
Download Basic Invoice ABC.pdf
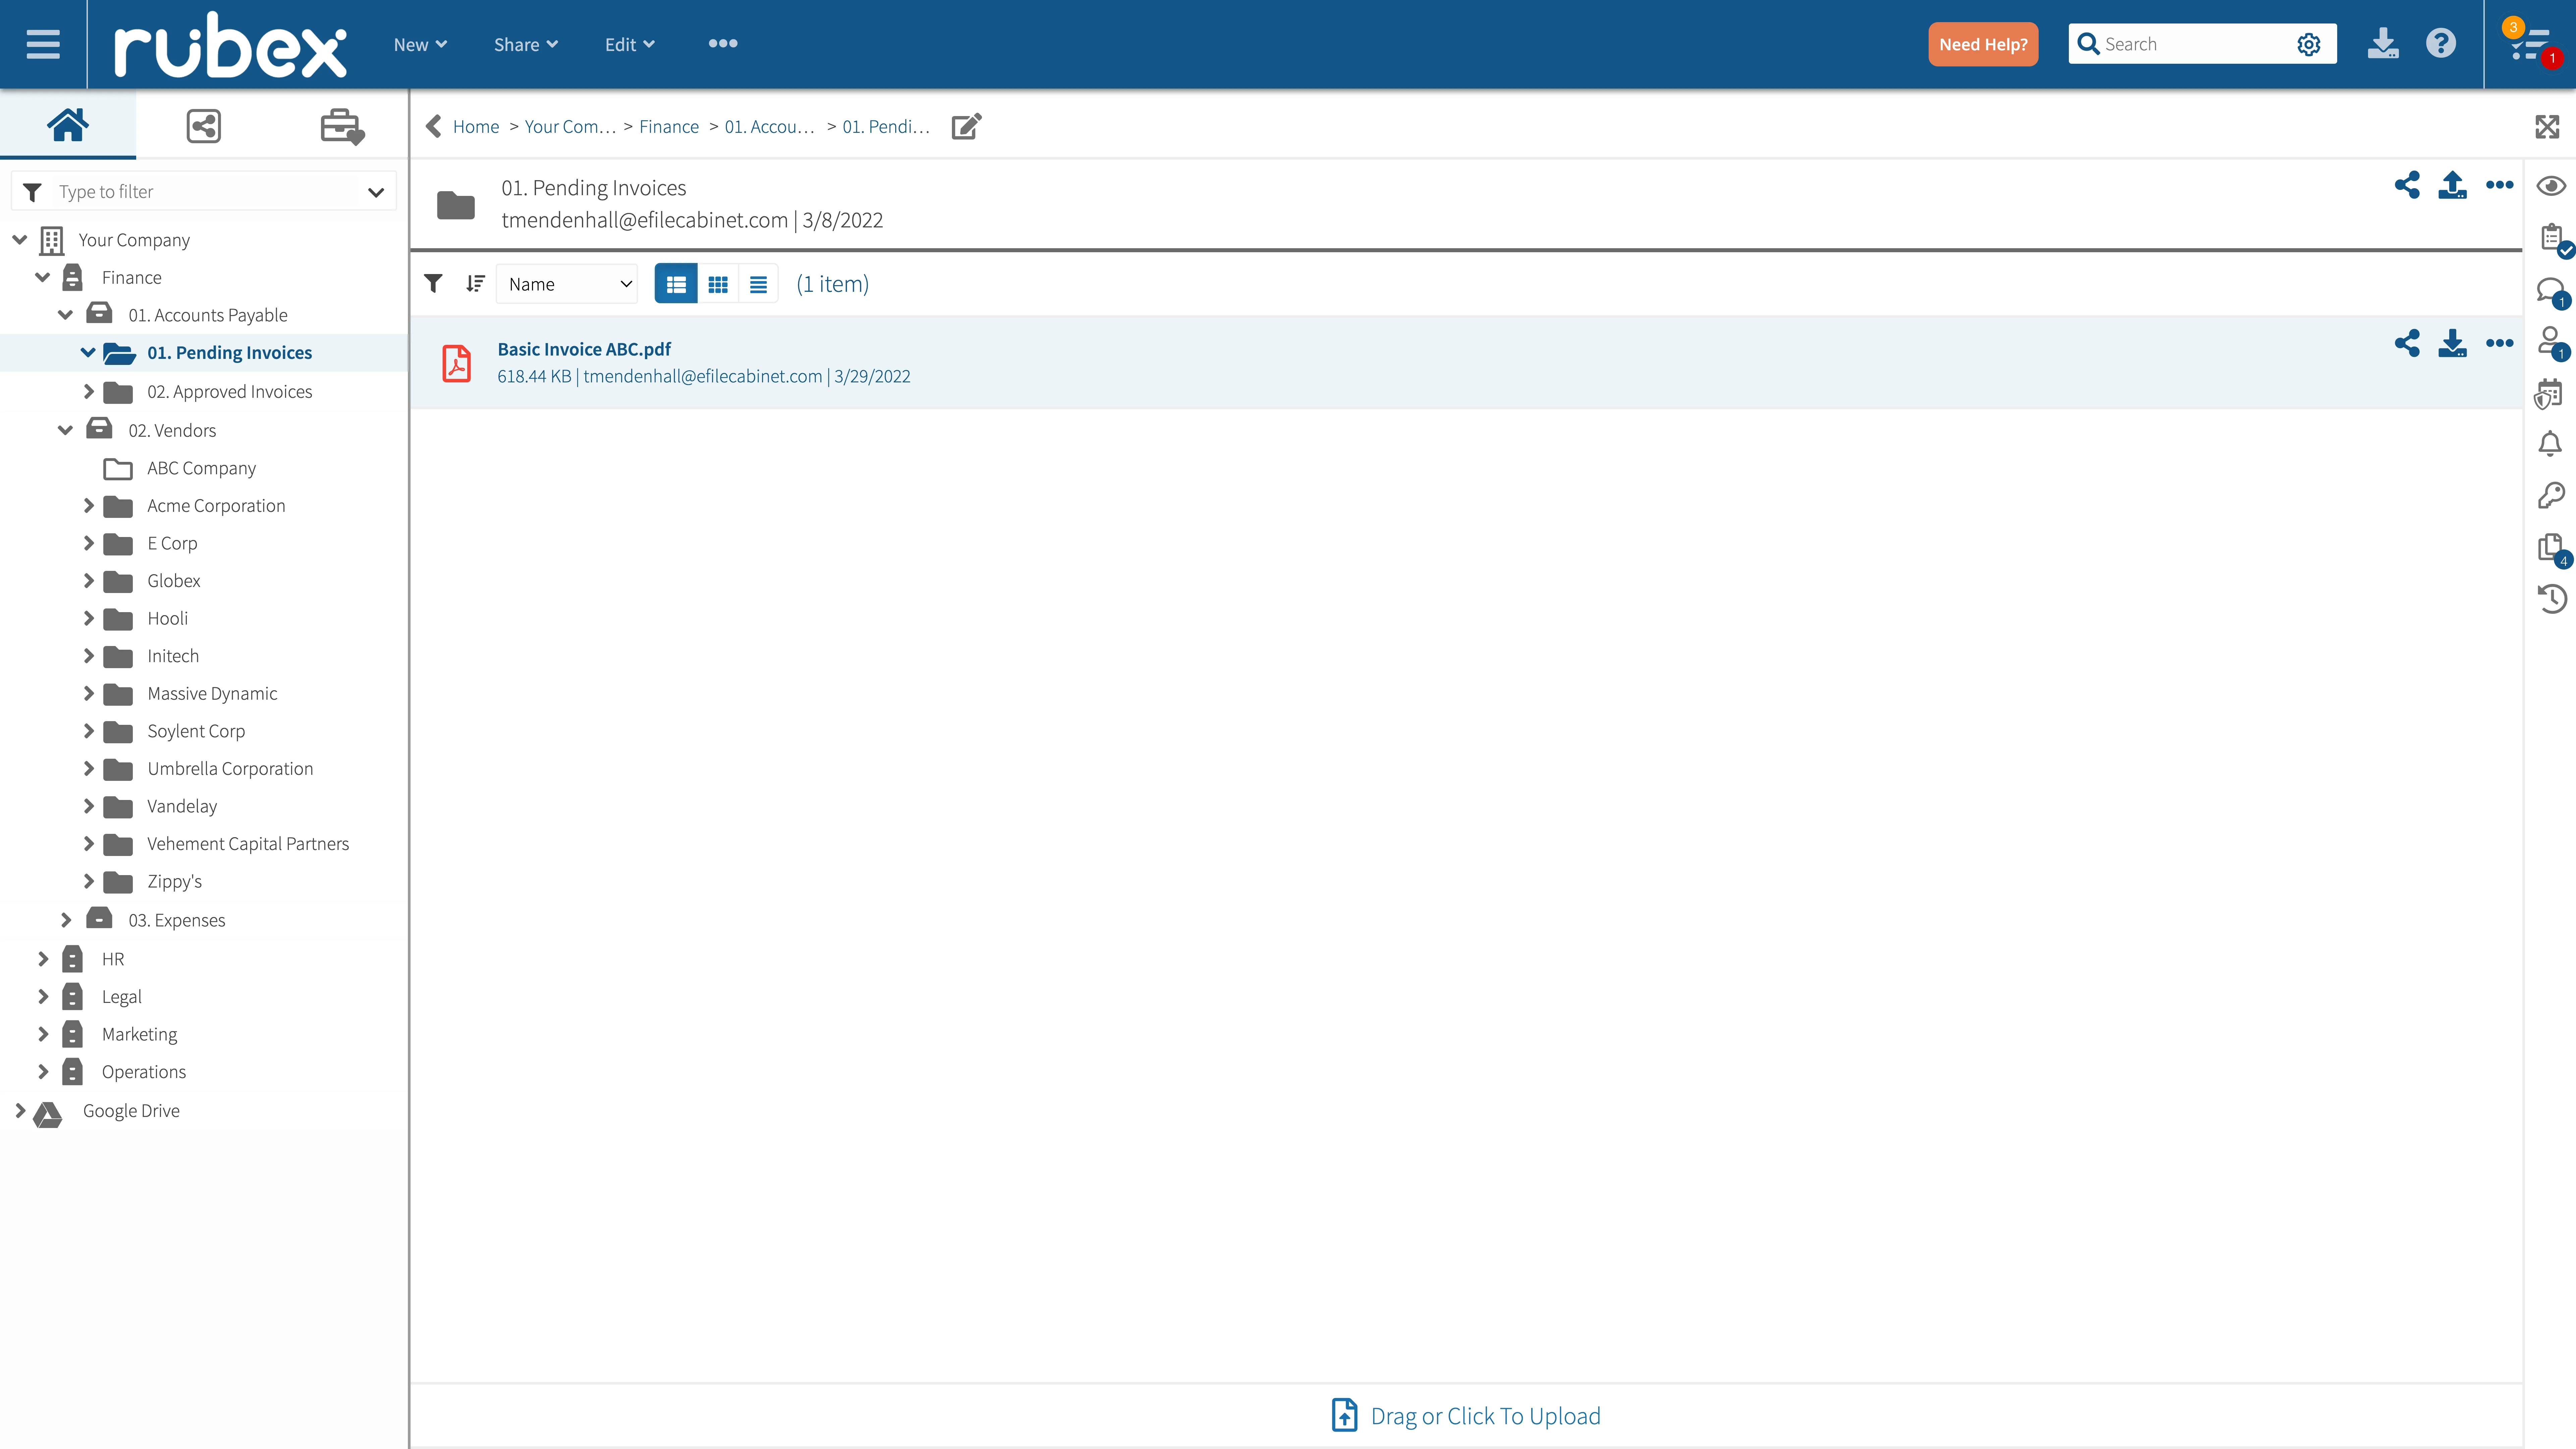click(x=2452, y=343)
